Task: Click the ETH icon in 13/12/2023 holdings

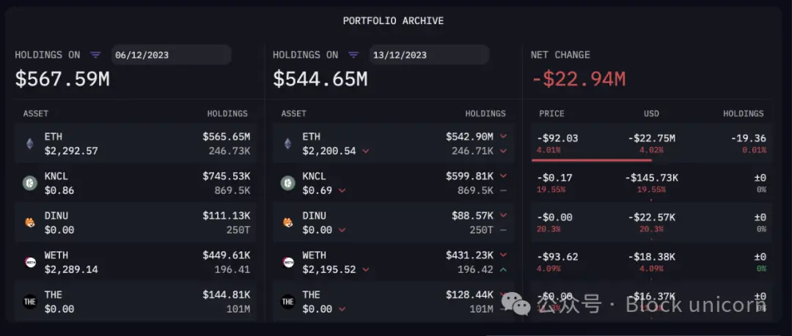Action: click(288, 143)
